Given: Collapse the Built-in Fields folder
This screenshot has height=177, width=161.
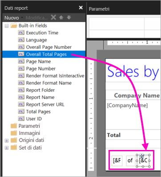Looking at the screenshot, I should pyautogui.click(x=7, y=26).
